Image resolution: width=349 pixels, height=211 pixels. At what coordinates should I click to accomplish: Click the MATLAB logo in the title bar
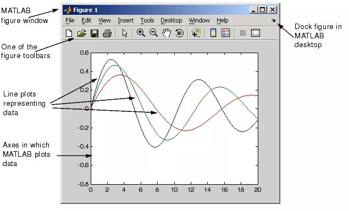click(x=68, y=10)
